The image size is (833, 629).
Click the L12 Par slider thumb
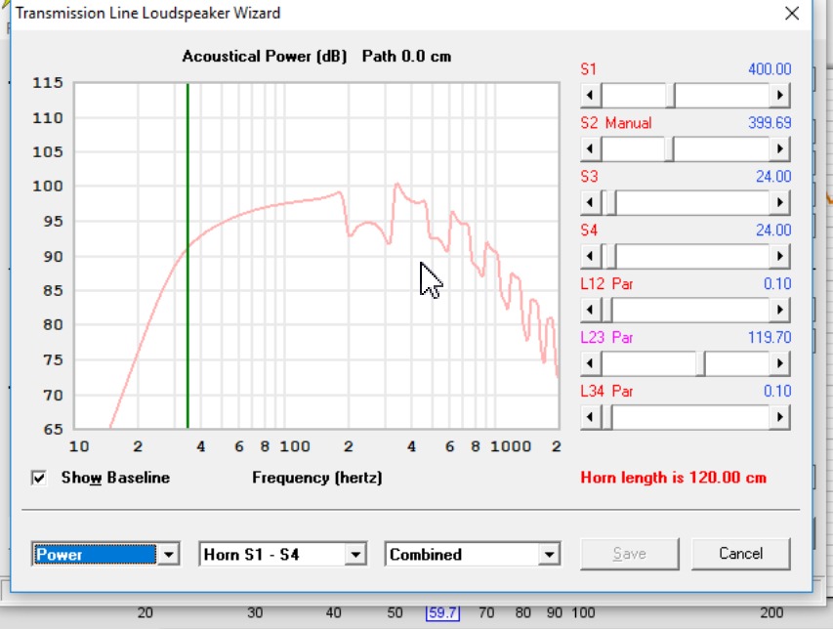click(606, 310)
